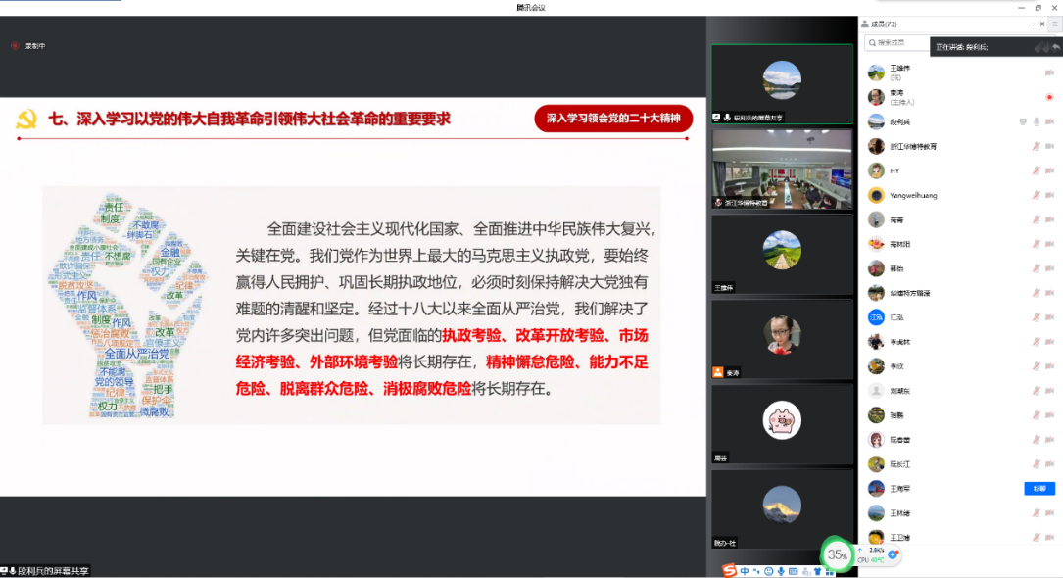Open the Sogou emoji panel
Image resolution: width=1063 pixels, height=578 pixels.
(768, 570)
